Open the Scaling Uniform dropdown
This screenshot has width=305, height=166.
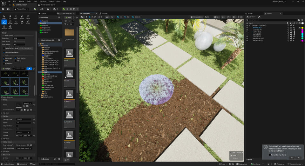point(23,132)
